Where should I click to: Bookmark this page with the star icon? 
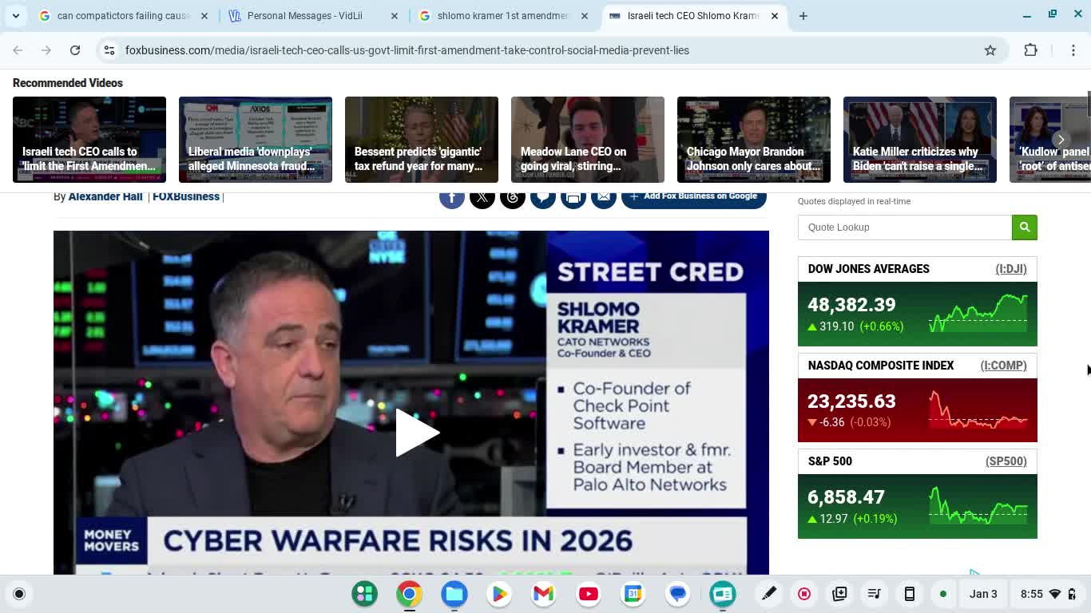[x=990, y=50]
